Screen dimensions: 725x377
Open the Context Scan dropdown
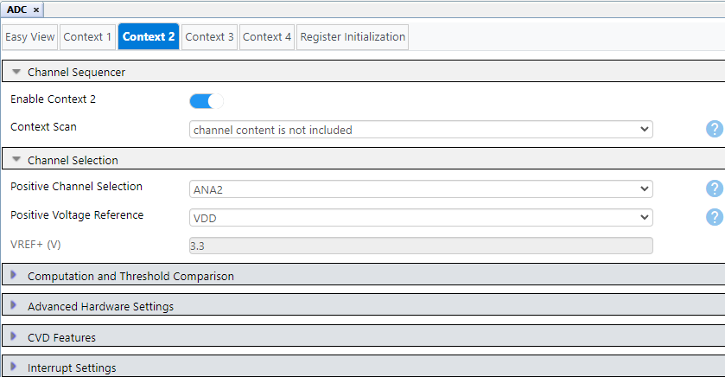pyautogui.click(x=421, y=130)
